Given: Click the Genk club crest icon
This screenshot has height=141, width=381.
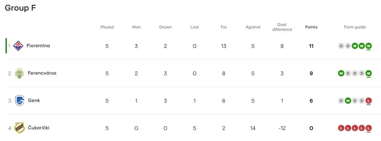Looking at the screenshot, I should click(20, 101).
